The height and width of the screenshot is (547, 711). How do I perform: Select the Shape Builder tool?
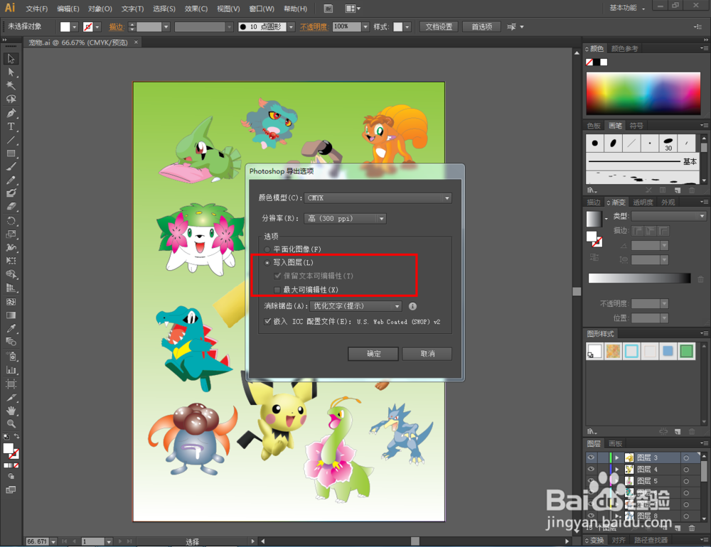pos(11,274)
